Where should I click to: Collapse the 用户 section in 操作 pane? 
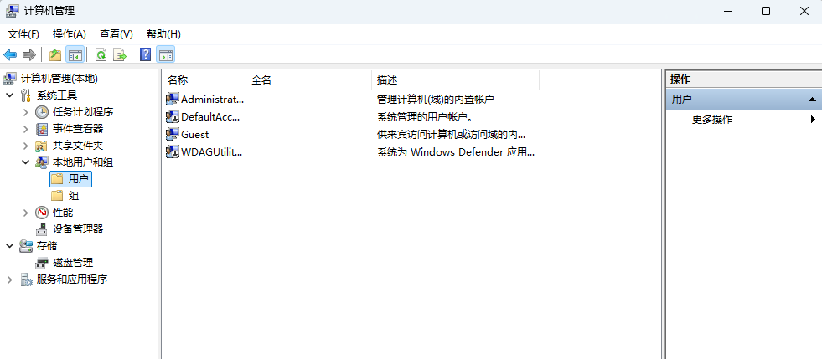(812, 99)
